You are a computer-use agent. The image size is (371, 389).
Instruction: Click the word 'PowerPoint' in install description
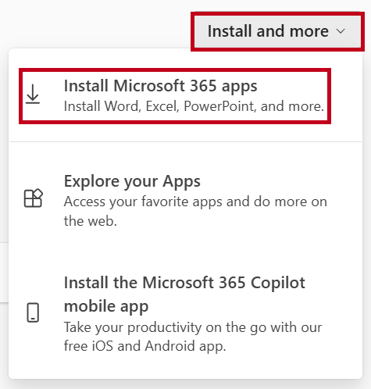[x=219, y=106]
